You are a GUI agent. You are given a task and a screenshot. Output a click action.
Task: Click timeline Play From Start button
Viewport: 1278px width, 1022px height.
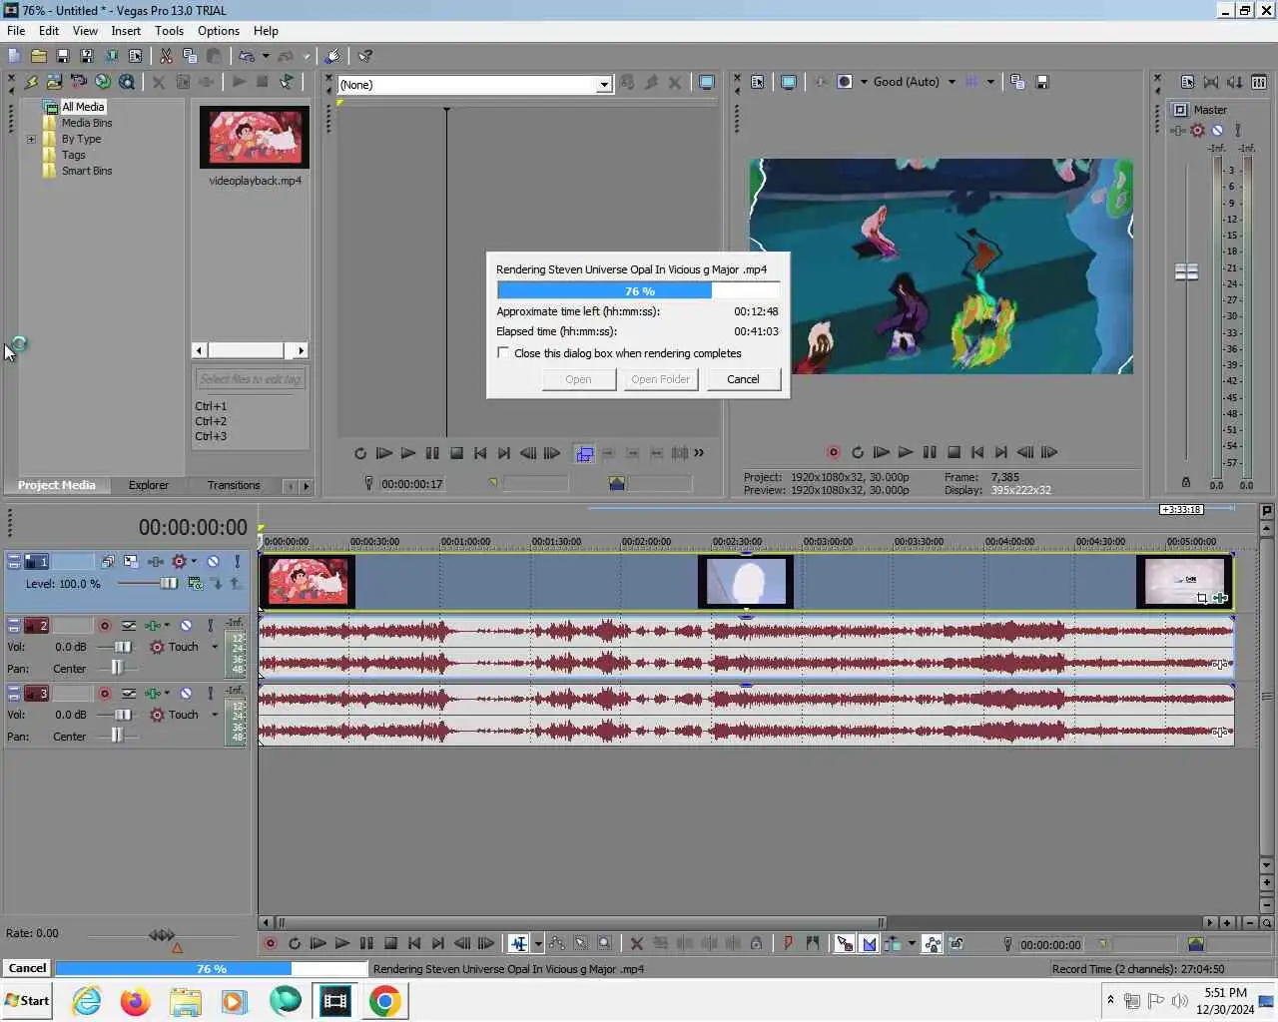pyautogui.click(x=319, y=943)
